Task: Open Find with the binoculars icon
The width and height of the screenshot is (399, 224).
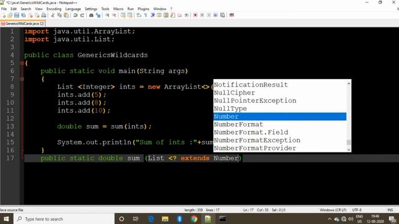Action: point(91,15)
